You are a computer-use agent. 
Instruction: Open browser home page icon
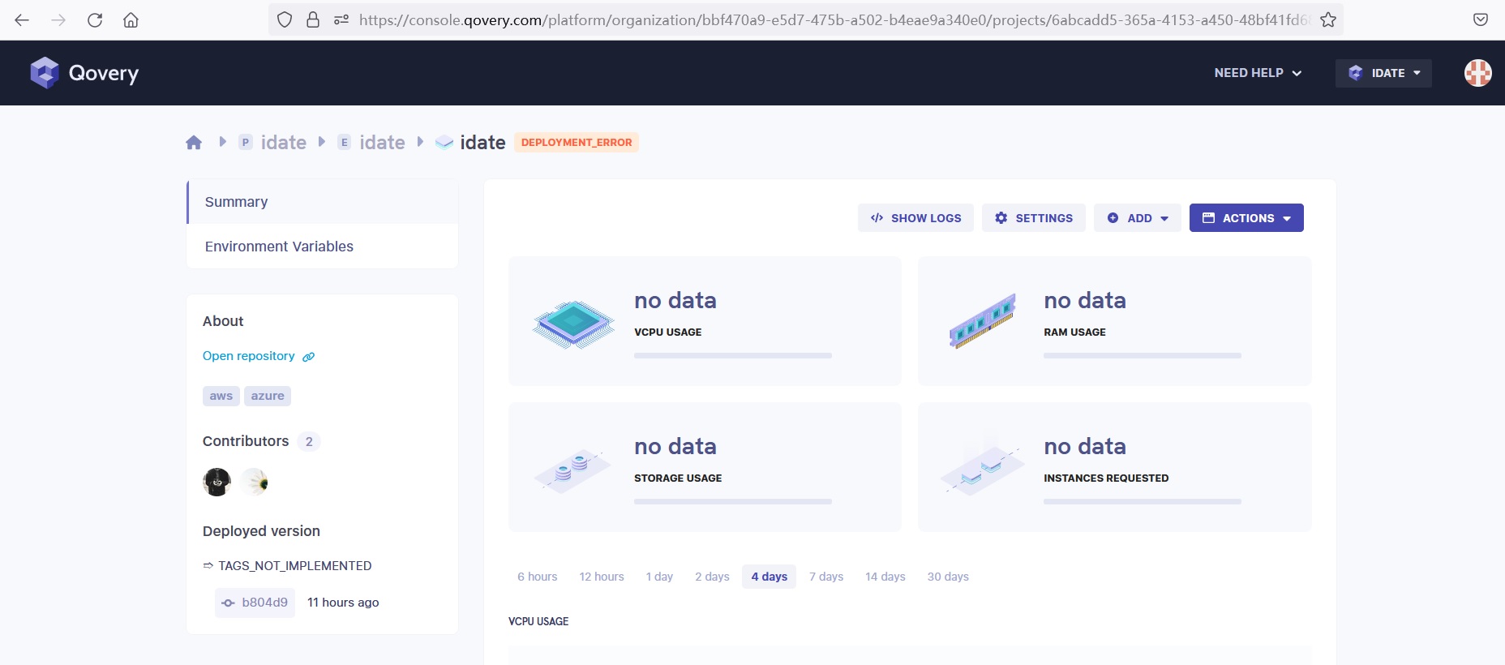point(131,20)
